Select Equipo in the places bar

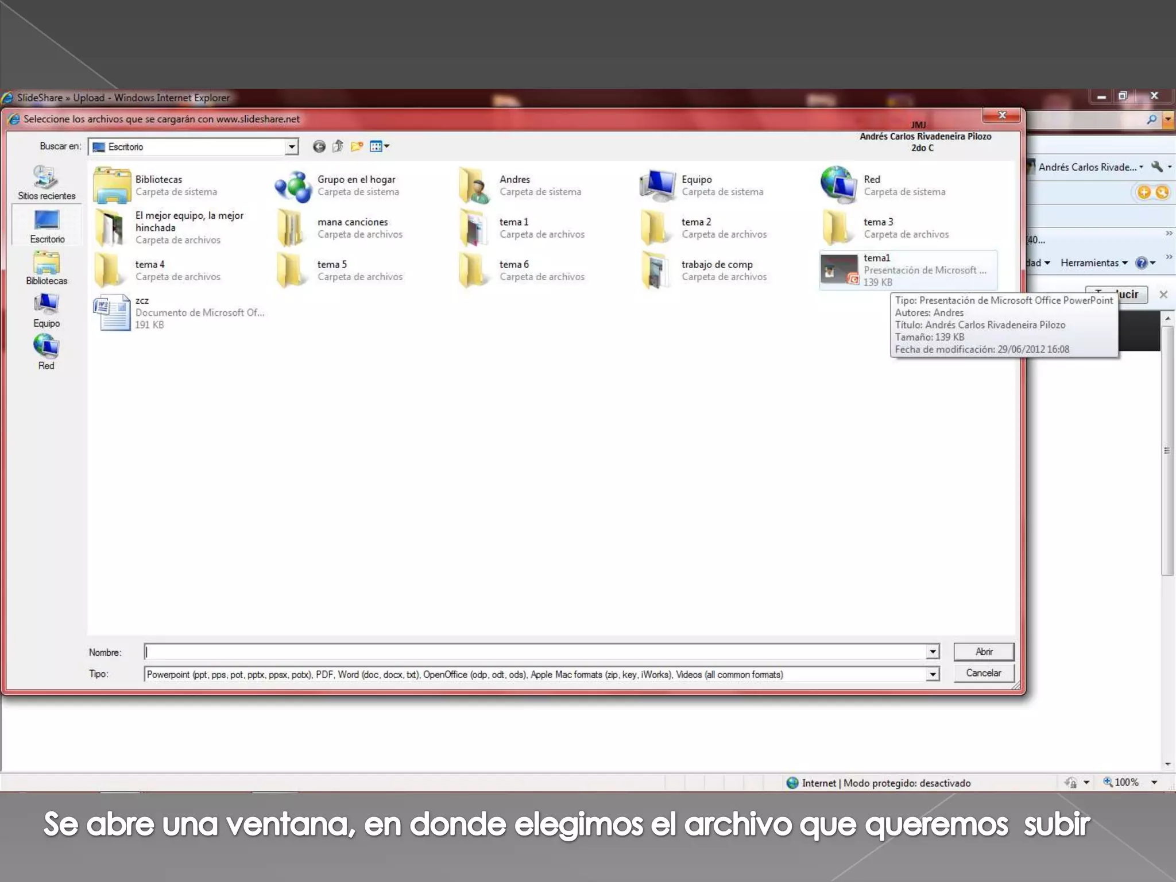(x=46, y=311)
